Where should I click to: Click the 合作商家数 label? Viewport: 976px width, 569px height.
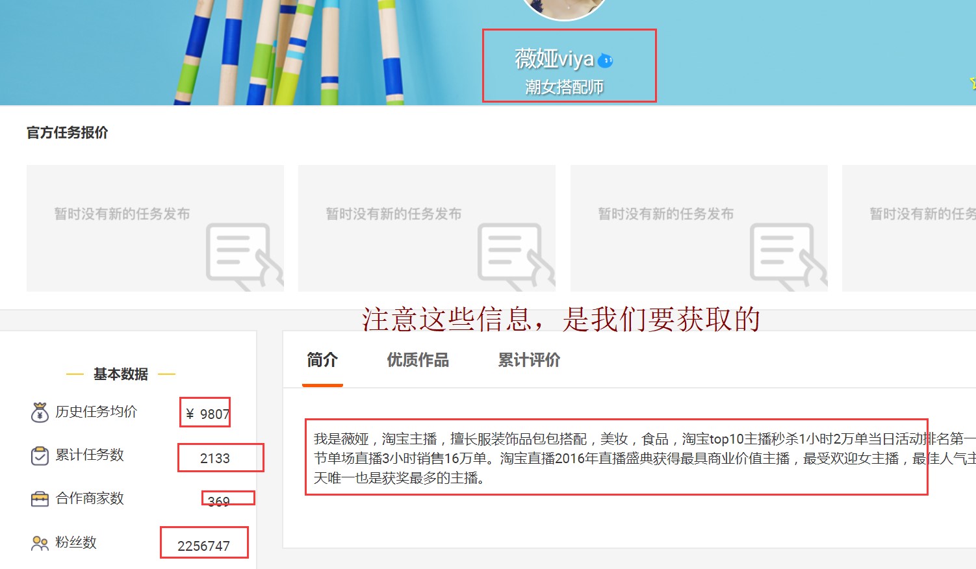click(90, 499)
